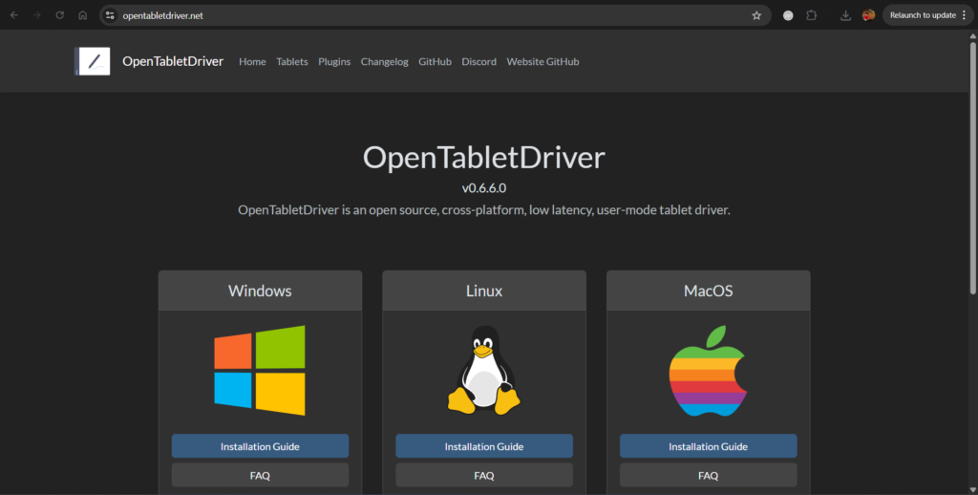The width and height of the screenshot is (978, 495).
Task: Open the browser downloads icon
Action: pos(845,15)
